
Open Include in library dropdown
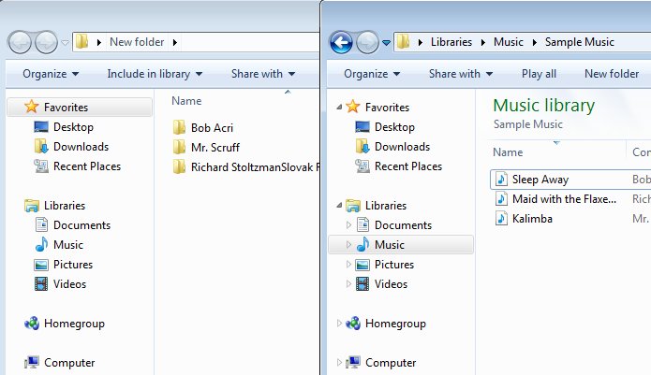tap(155, 74)
